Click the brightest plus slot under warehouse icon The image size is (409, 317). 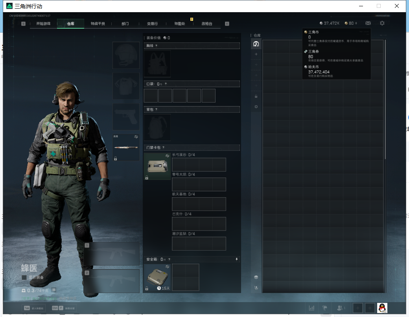(x=256, y=54)
